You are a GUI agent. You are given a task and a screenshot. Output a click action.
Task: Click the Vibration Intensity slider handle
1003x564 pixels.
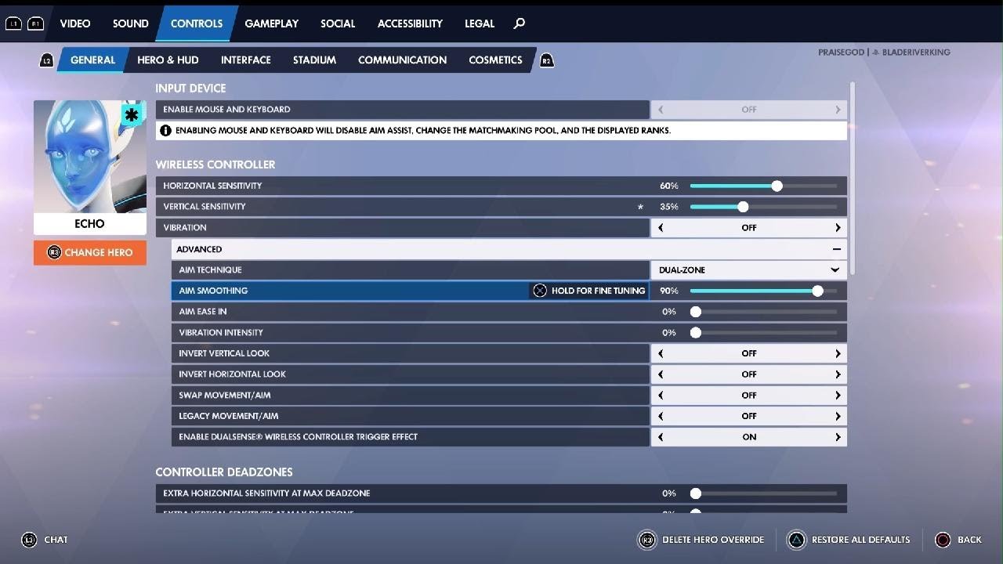click(695, 333)
